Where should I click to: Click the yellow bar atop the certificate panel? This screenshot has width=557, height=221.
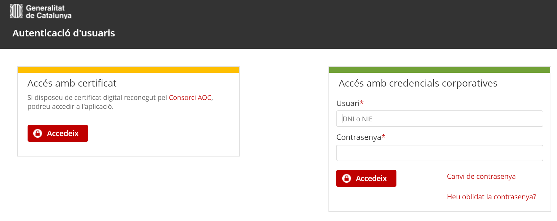tap(128, 70)
